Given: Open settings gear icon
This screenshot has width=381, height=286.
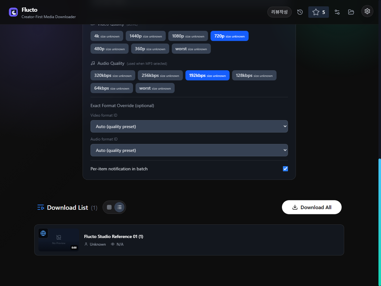Looking at the screenshot, I should (367, 11).
